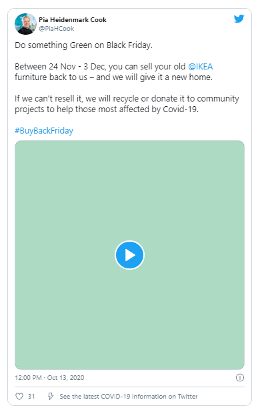Open the @PiaHCook handle link

pos(57,29)
